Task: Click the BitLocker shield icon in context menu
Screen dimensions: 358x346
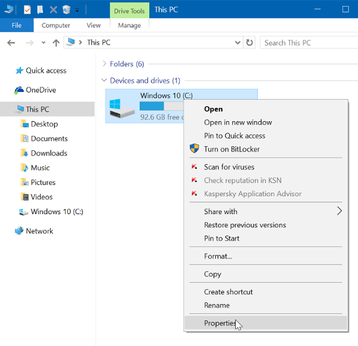Action: point(194,149)
